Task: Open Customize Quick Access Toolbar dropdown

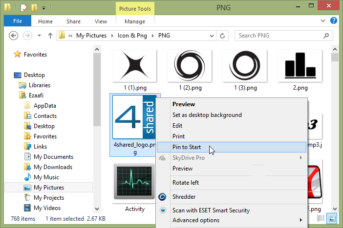Action: (43, 8)
